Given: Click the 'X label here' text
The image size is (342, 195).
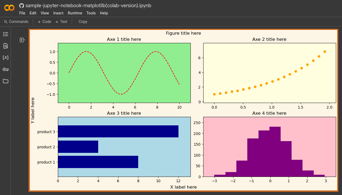Looking at the screenshot, I should tap(184, 187).
